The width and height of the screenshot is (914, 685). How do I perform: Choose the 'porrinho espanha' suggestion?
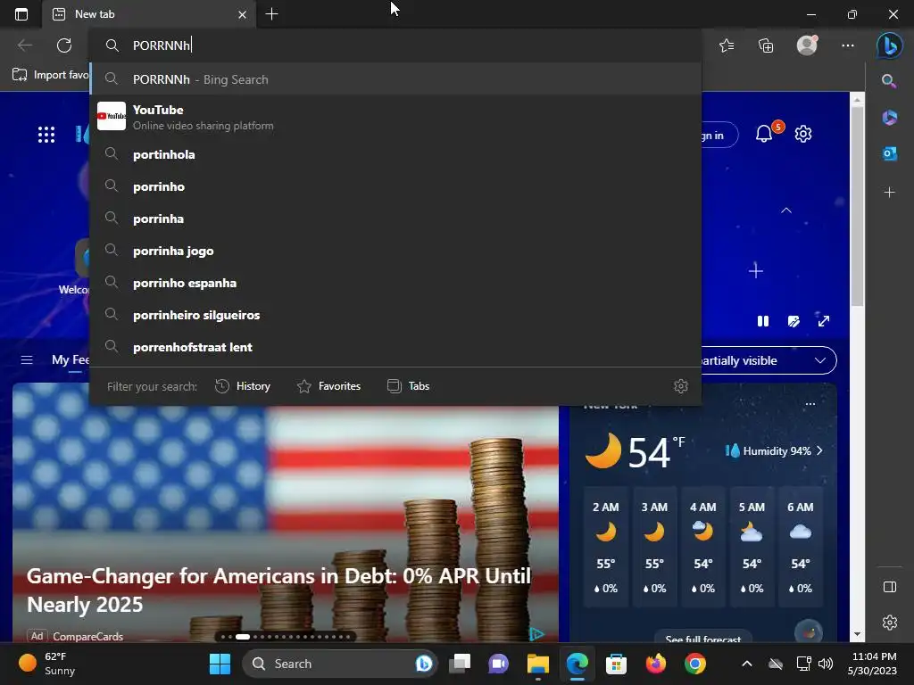click(x=395, y=283)
